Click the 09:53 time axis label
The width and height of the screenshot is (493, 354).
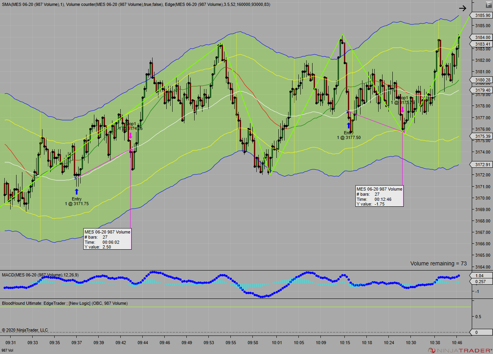(209, 343)
